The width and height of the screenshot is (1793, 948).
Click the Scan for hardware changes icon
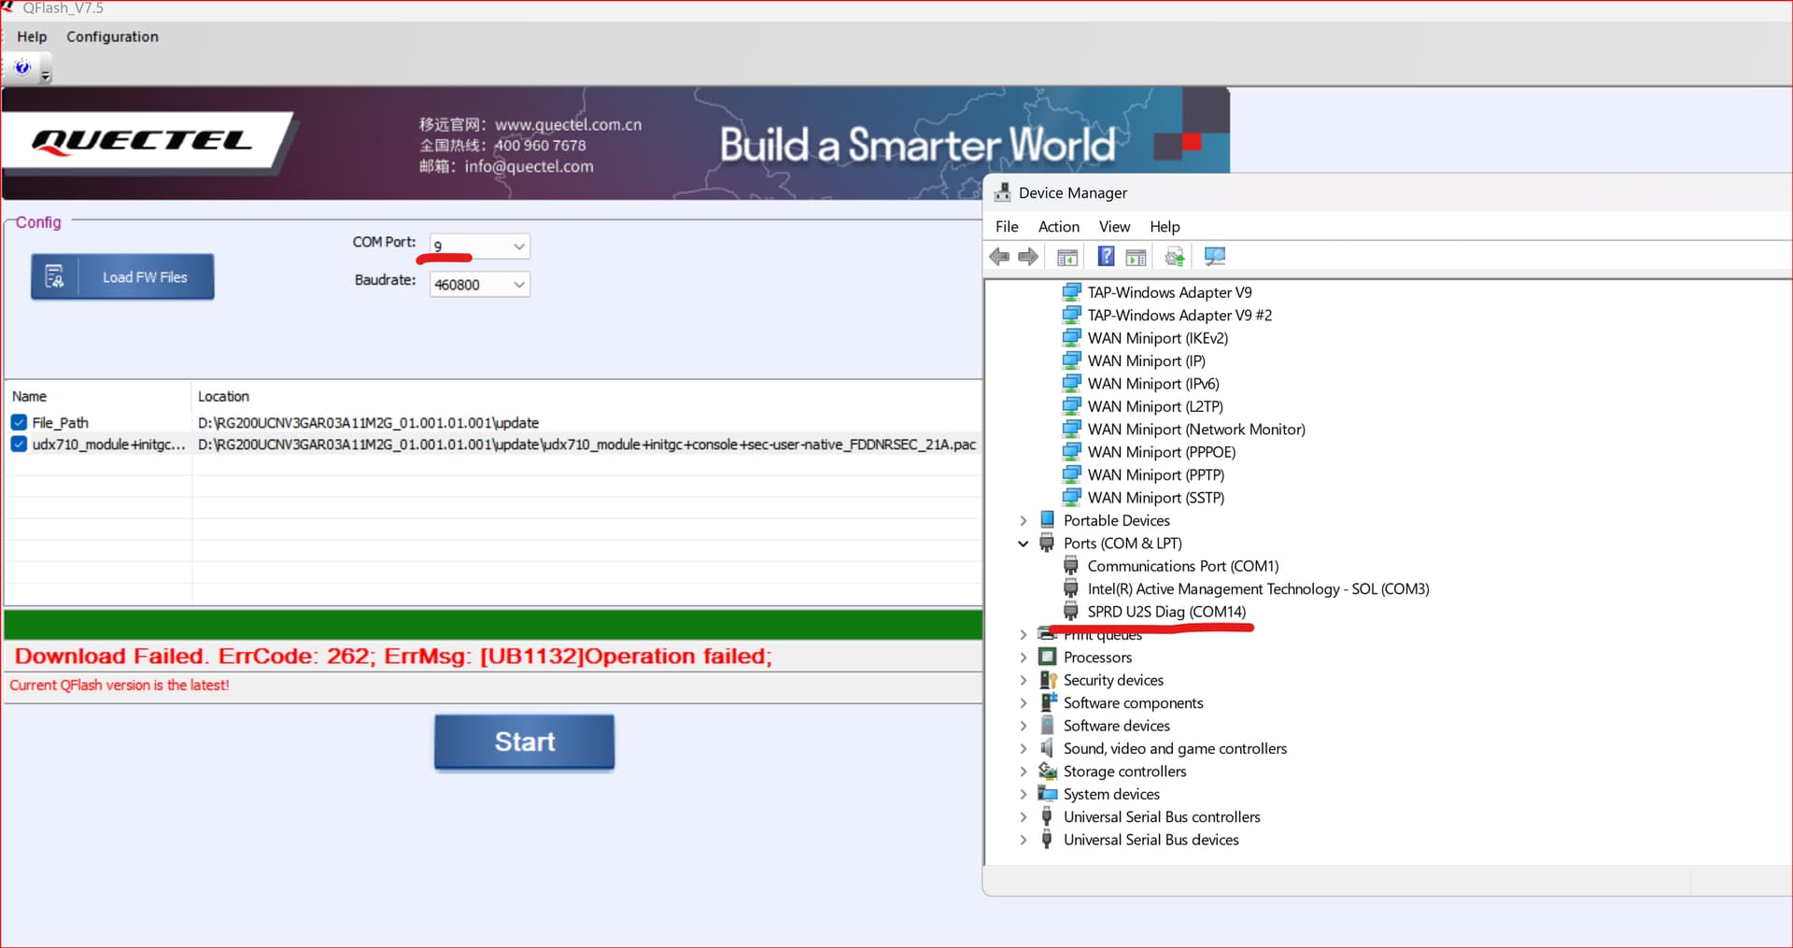(x=1214, y=257)
